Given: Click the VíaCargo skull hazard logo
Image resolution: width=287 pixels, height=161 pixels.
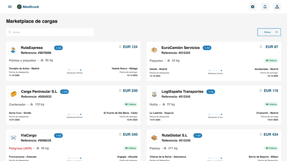Looking at the screenshot, I should 13,138.
